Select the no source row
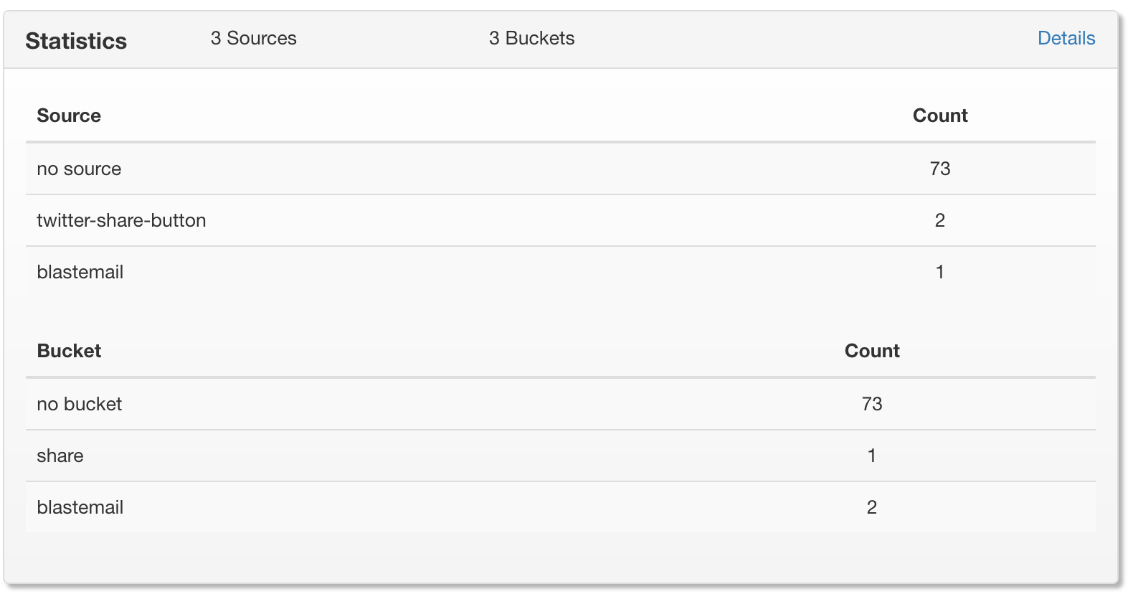The height and width of the screenshot is (594, 1133). 561,169
